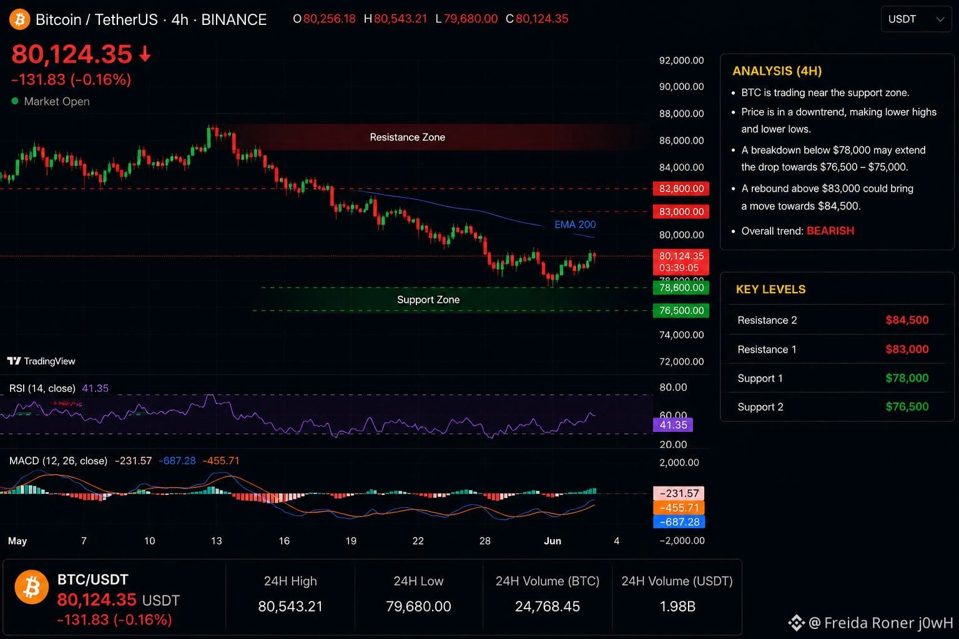
Task: Click the 24H Volume (USDT) value 1.98B
Action: click(677, 607)
